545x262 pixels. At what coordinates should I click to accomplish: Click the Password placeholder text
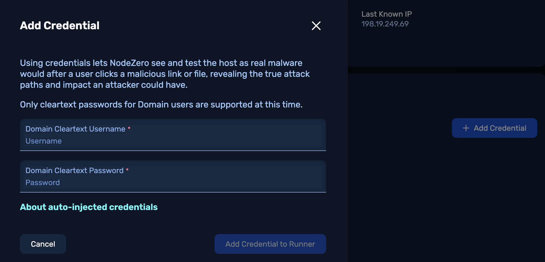tap(43, 182)
